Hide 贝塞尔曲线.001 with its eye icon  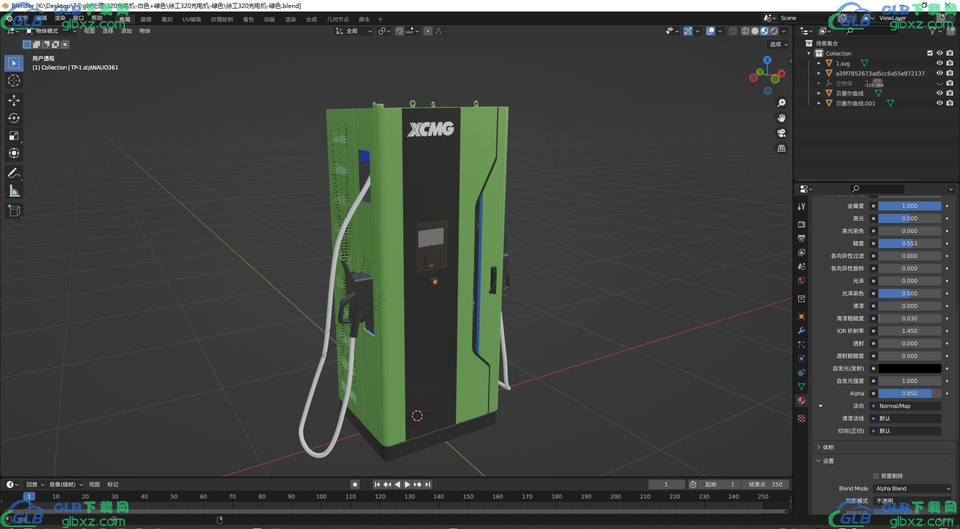point(939,103)
